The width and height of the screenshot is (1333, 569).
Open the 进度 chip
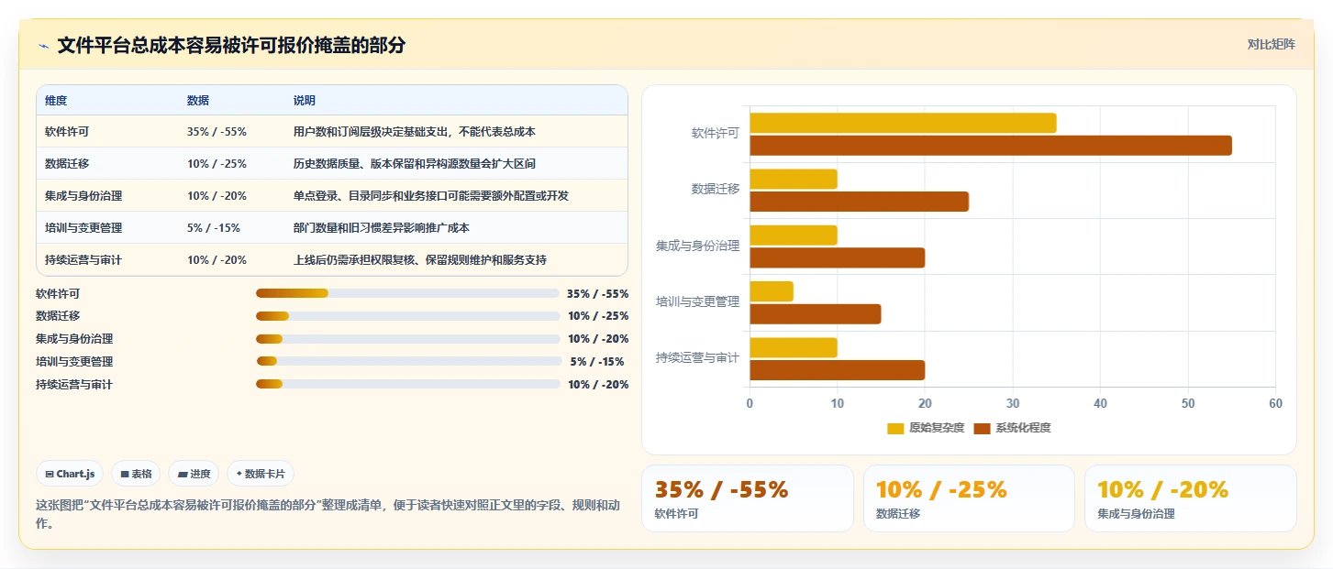click(194, 474)
